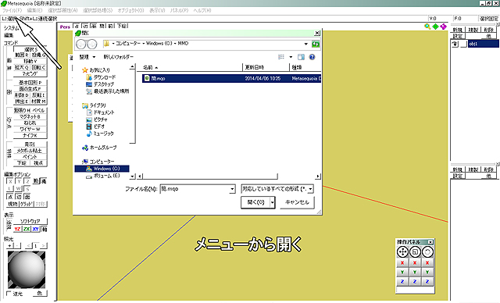Click the scale icon in the operation panel
Viewport: 500px width, 303px height.
click(x=415, y=252)
